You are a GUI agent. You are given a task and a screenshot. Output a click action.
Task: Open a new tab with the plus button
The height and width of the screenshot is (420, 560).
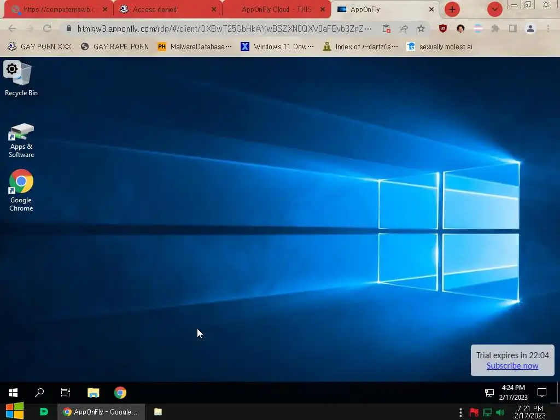tap(452, 9)
